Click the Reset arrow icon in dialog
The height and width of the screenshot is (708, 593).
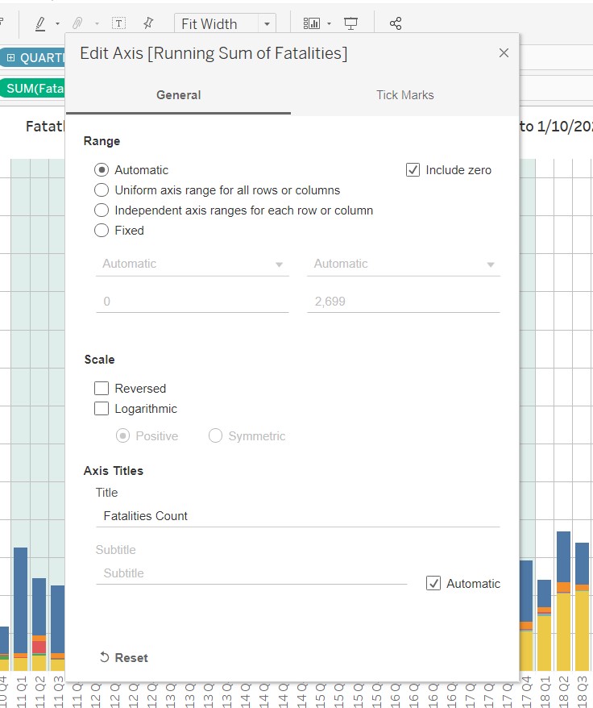coord(104,657)
